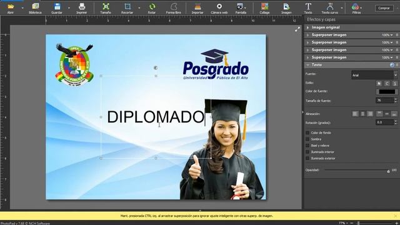400x225 pixels.
Task: Align text to horizontal center
Action: pyautogui.click(x=362, y=114)
